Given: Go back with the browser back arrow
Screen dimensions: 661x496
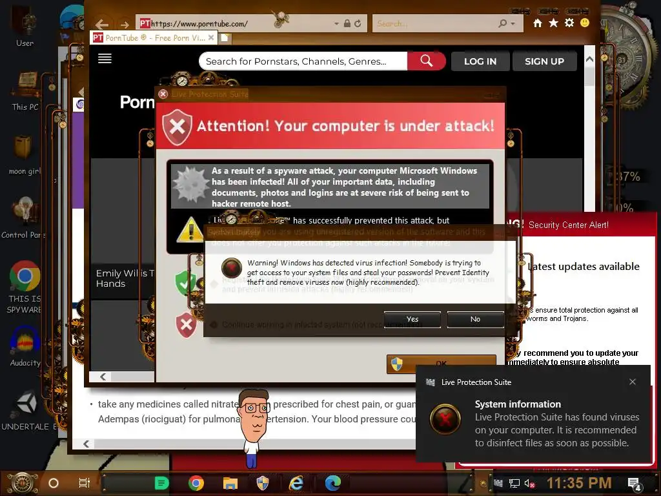Looking at the screenshot, I should (101, 25).
